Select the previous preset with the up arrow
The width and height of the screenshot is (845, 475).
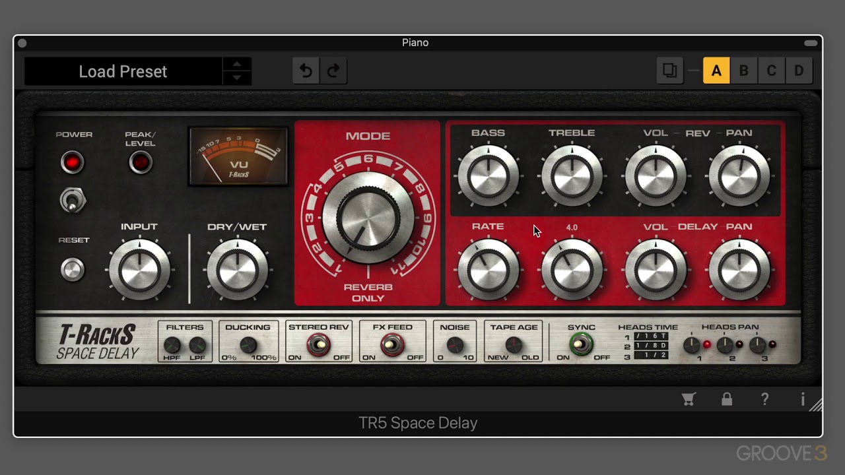237,64
